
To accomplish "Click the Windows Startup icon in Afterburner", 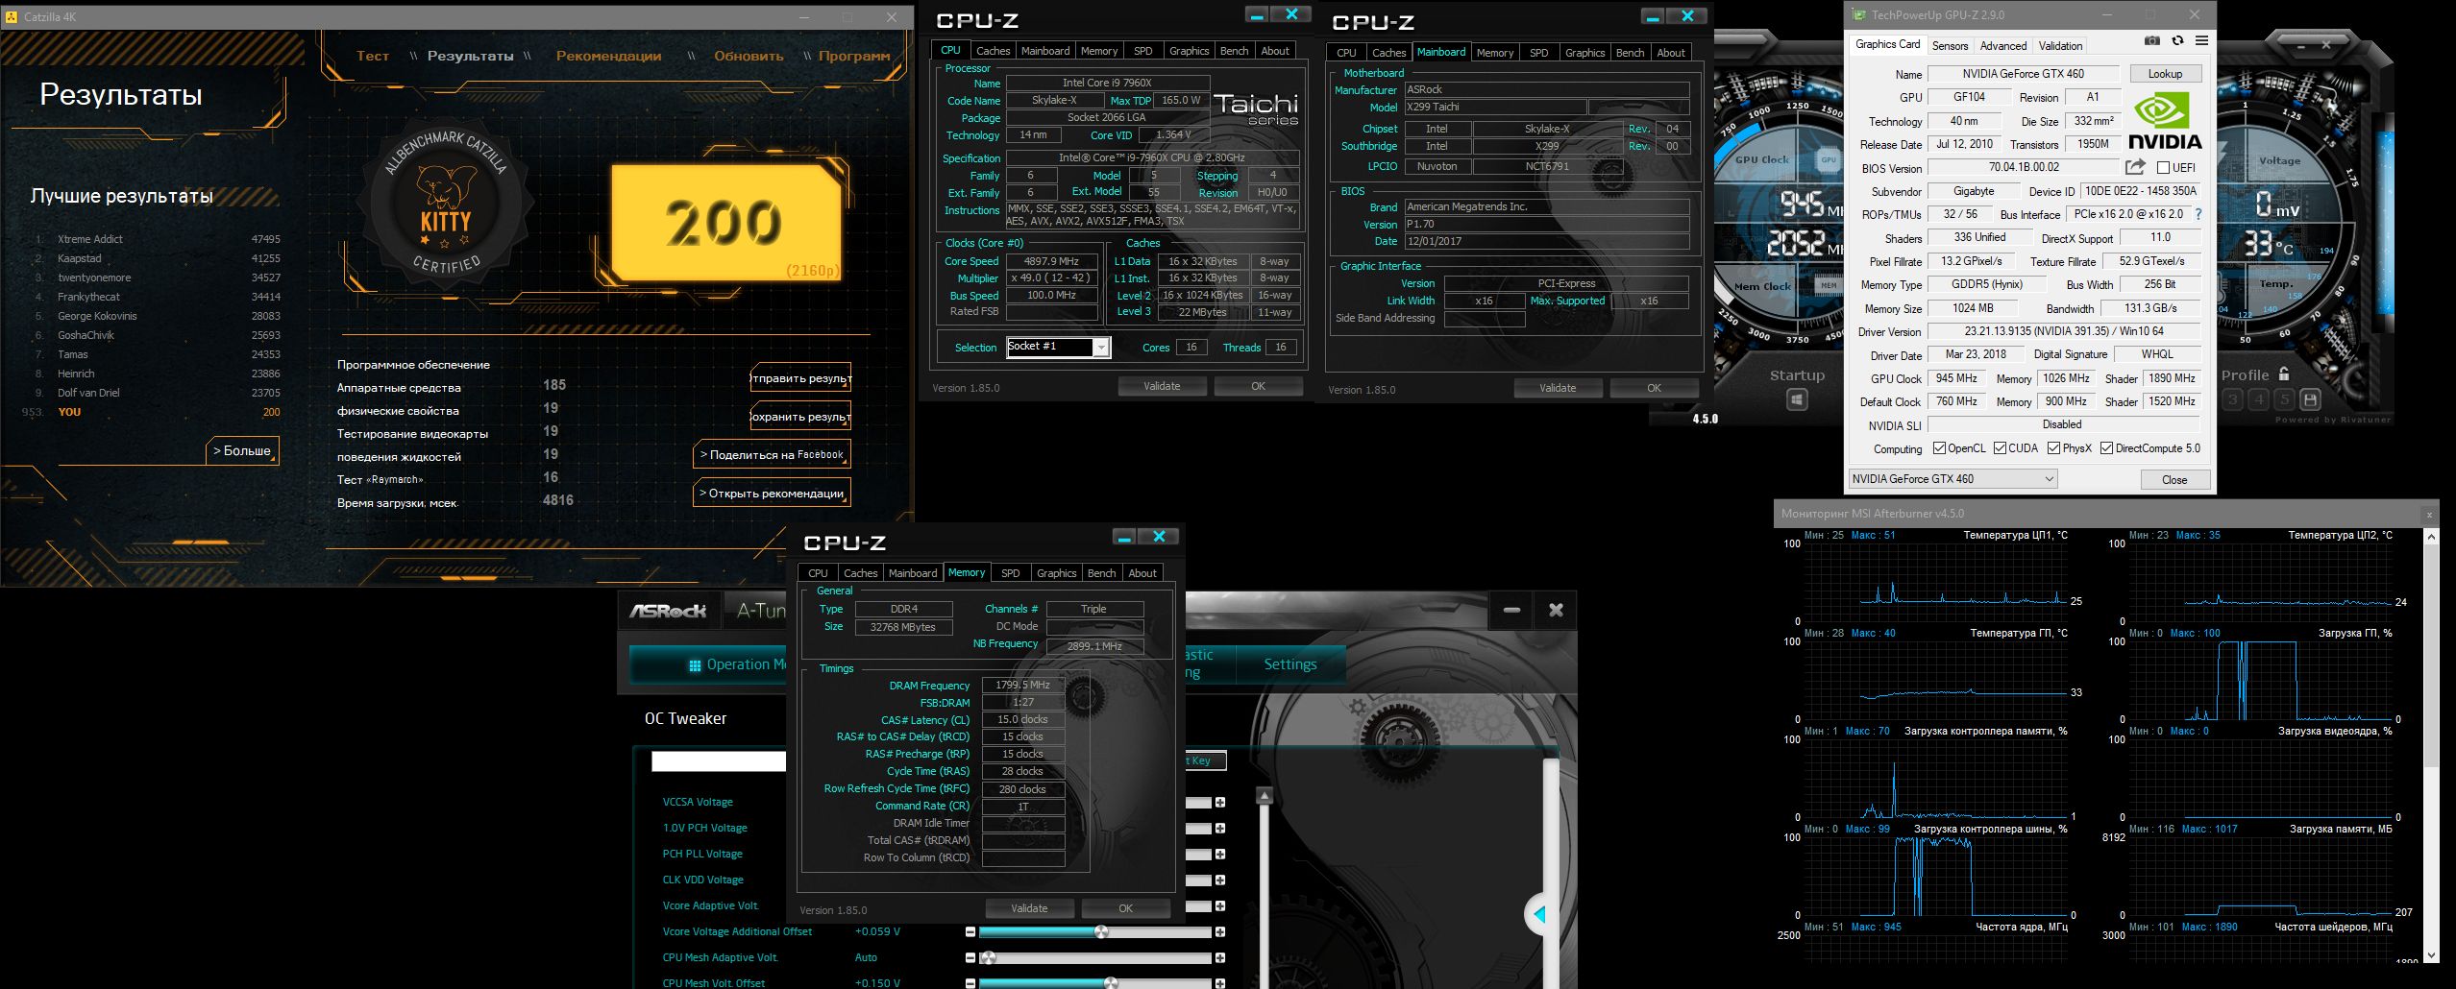I will click(x=1797, y=399).
